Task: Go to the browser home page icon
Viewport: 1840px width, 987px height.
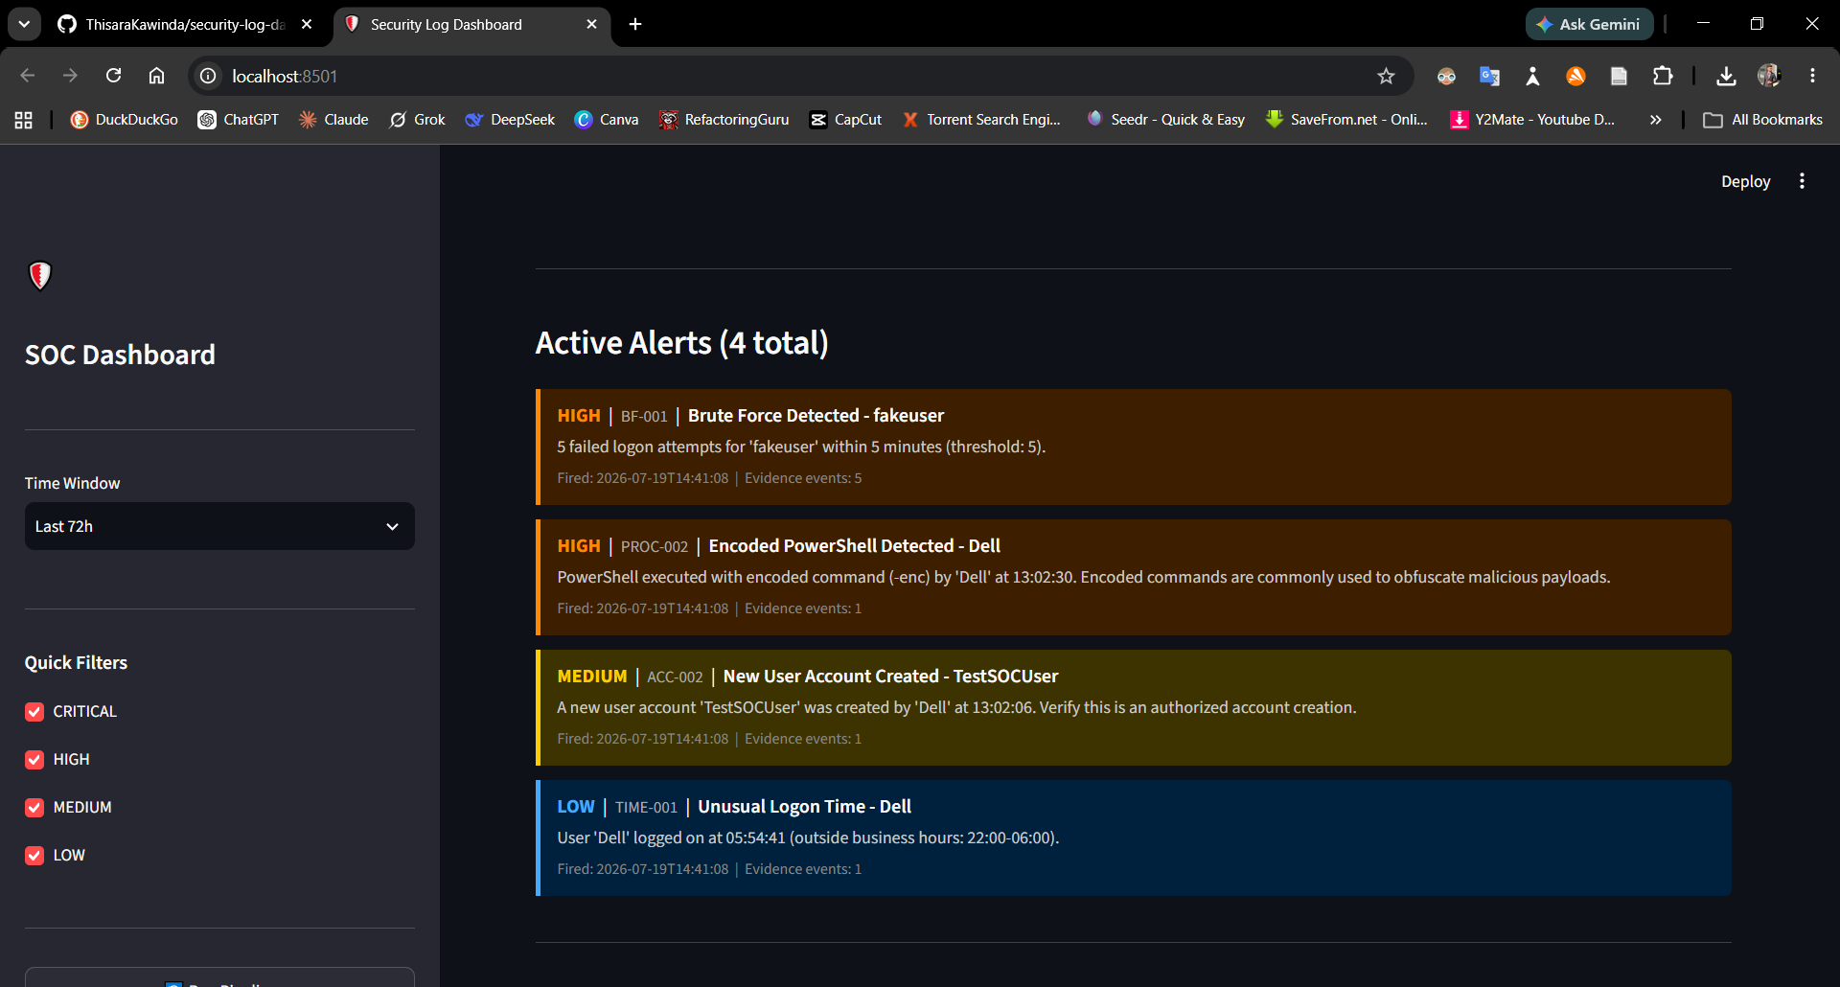Action: coord(156,76)
